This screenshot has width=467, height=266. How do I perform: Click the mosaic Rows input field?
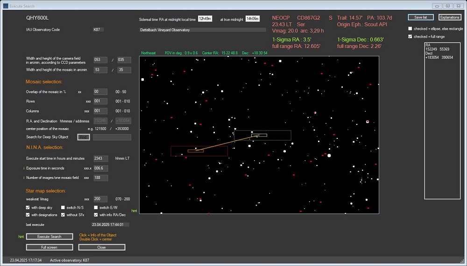pyautogui.click(x=100, y=101)
